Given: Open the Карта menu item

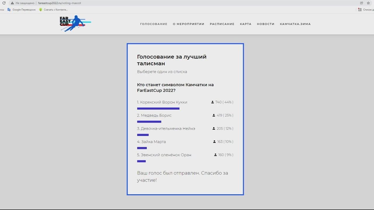Looking at the screenshot, I should 246,24.
